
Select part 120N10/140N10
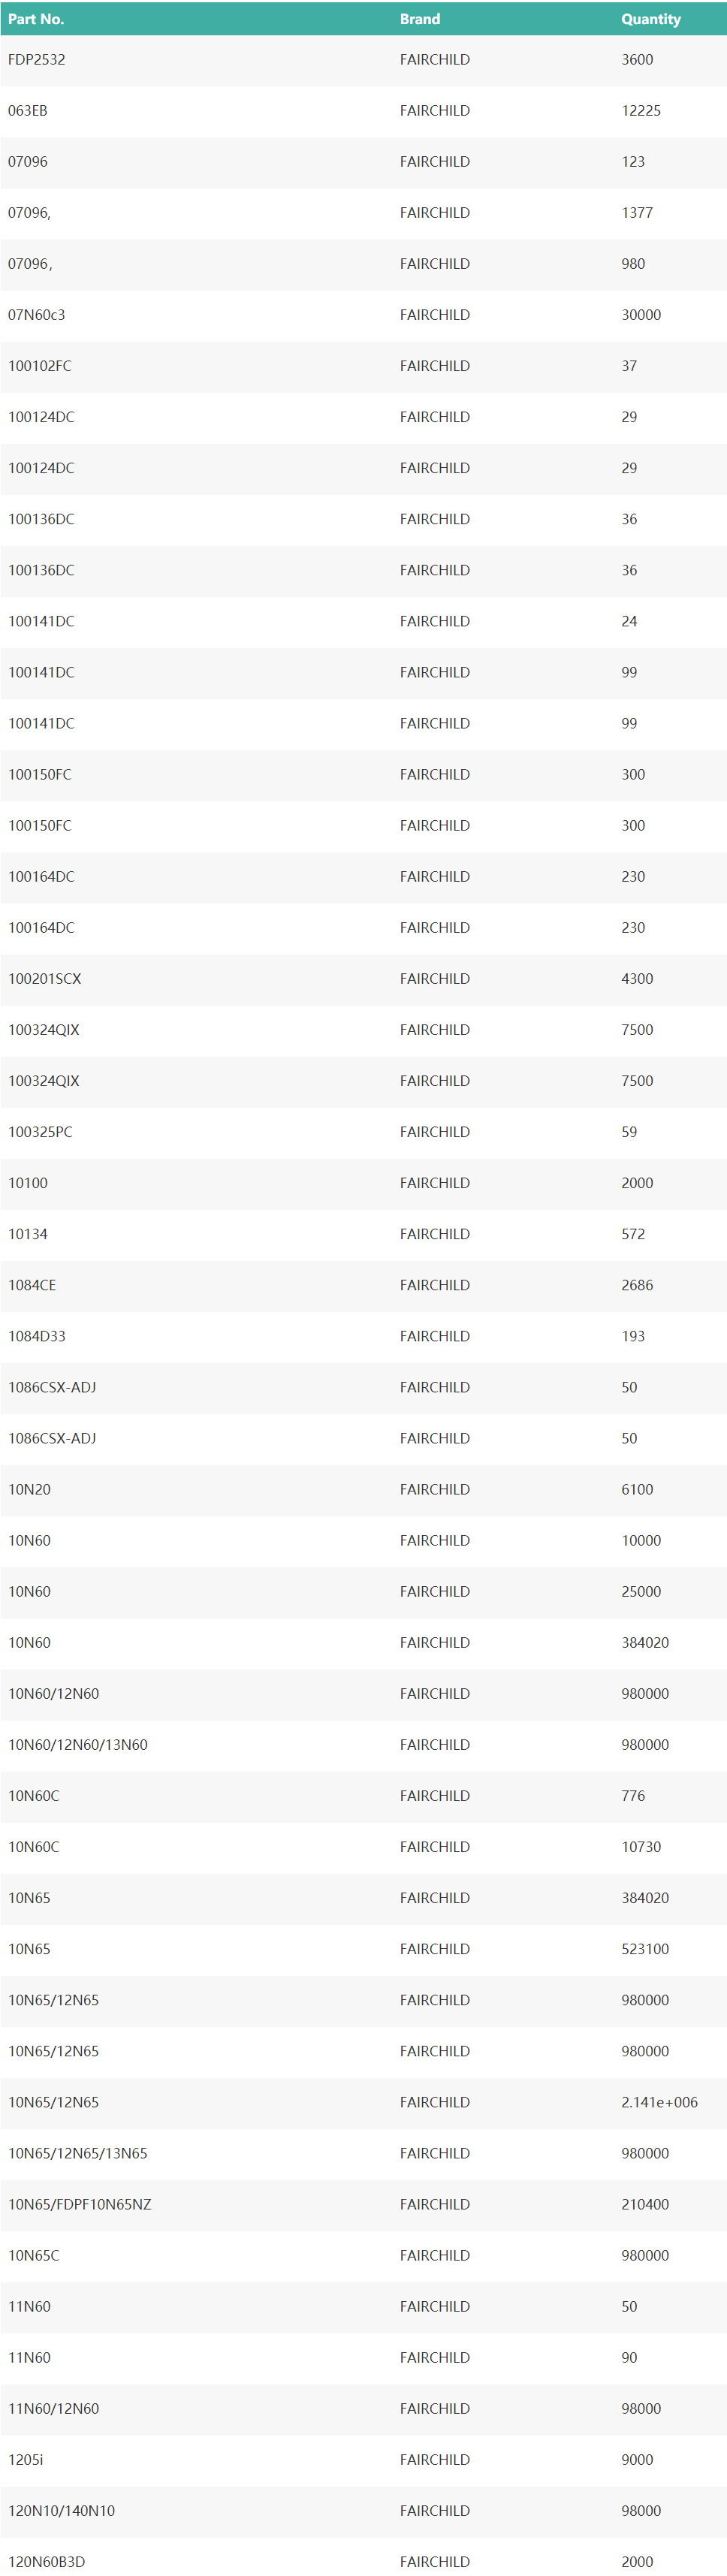(62, 2510)
